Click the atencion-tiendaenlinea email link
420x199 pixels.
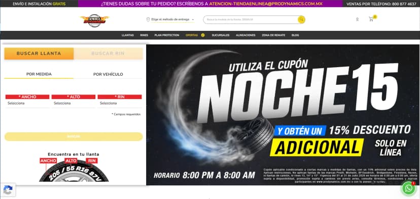pyautogui.click(x=266, y=4)
